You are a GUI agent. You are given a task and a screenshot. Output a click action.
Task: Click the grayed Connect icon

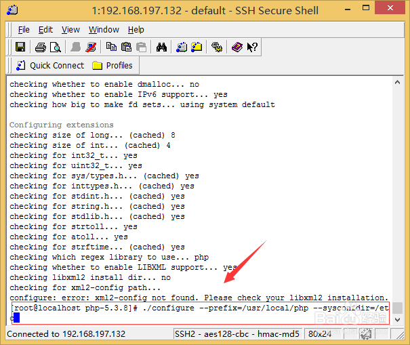pyautogui.click(x=76, y=47)
